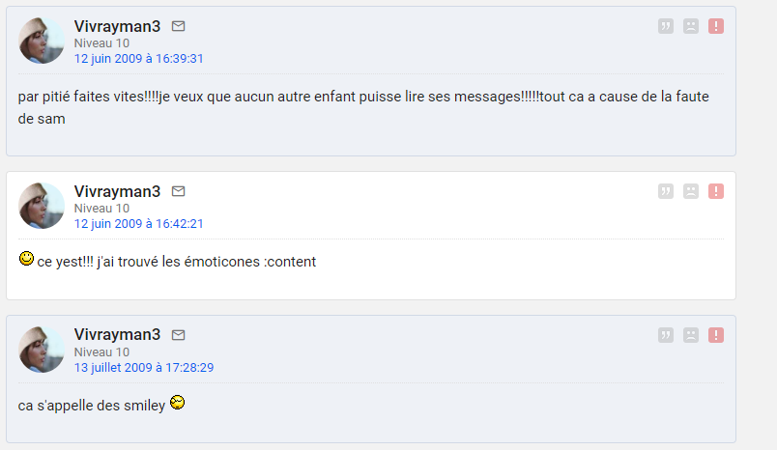Image resolution: width=777 pixels, height=450 pixels.
Task: Quote the first post about "par pitié"
Action: (x=666, y=26)
